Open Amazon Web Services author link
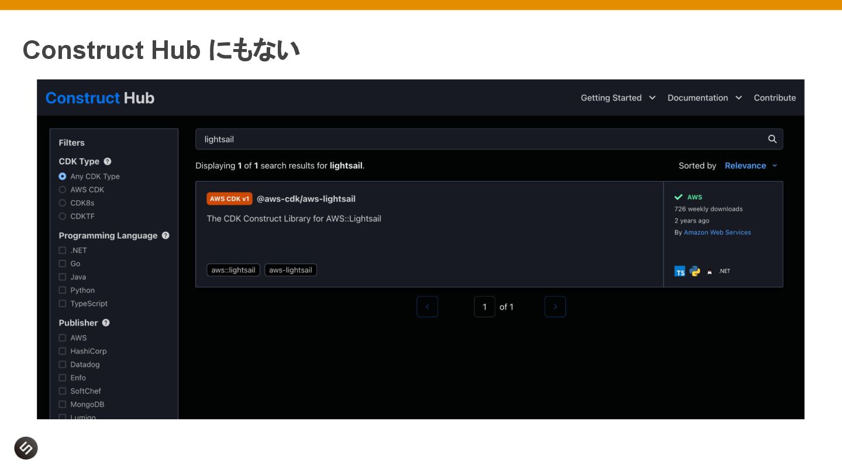The width and height of the screenshot is (842, 473). point(717,232)
